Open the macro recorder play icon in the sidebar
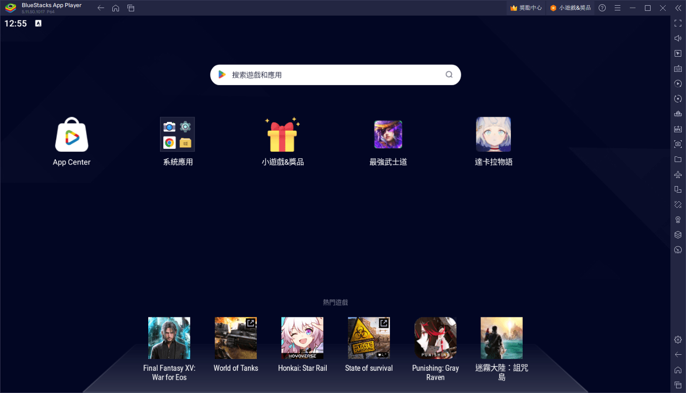 coord(678,84)
